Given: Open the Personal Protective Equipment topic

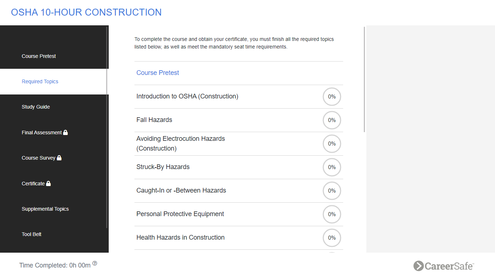Looking at the screenshot, I should (x=180, y=214).
